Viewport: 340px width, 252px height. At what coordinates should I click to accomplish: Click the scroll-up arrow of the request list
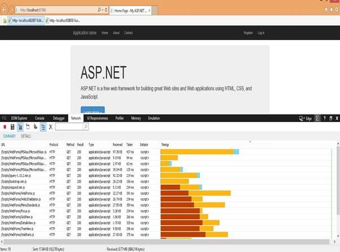[338, 144]
